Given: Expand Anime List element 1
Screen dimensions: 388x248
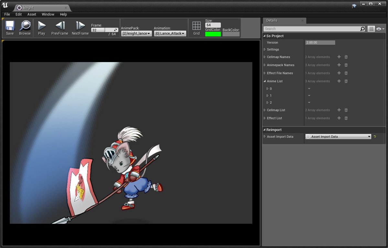Looking at the screenshot, I should tap(267, 96).
